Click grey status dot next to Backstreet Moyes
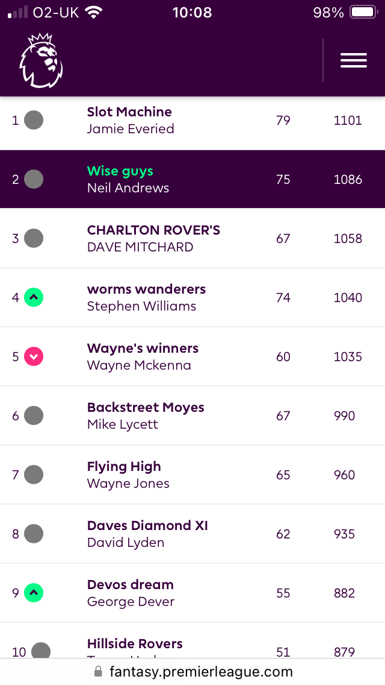The image size is (385, 685). point(34,415)
